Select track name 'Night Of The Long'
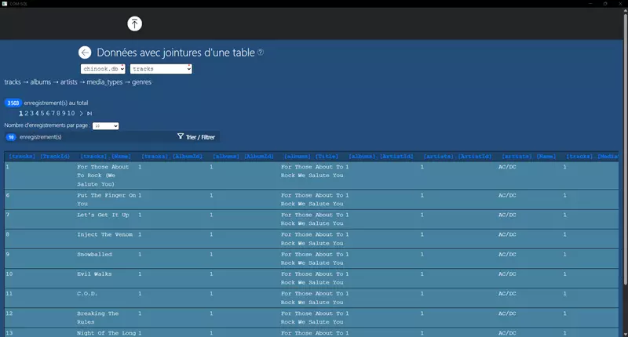 pyautogui.click(x=107, y=333)
